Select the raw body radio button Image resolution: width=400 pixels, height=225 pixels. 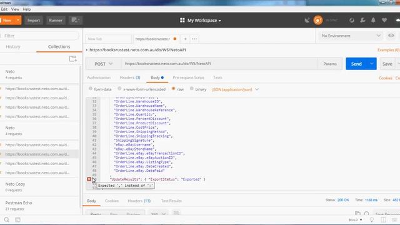pyautogui.click(x=174, y=89)
